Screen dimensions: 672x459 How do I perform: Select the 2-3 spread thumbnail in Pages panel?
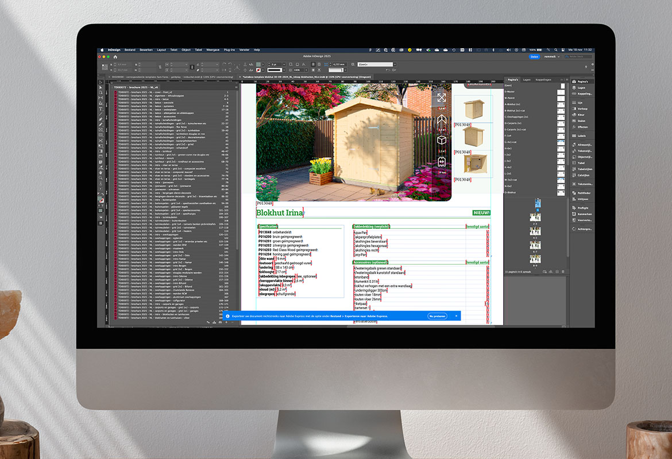pyautogui.click(x=535, y=217)
